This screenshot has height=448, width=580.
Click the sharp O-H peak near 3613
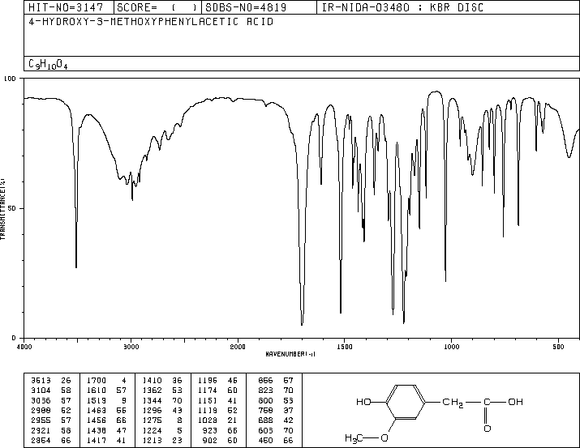(76, 266)
